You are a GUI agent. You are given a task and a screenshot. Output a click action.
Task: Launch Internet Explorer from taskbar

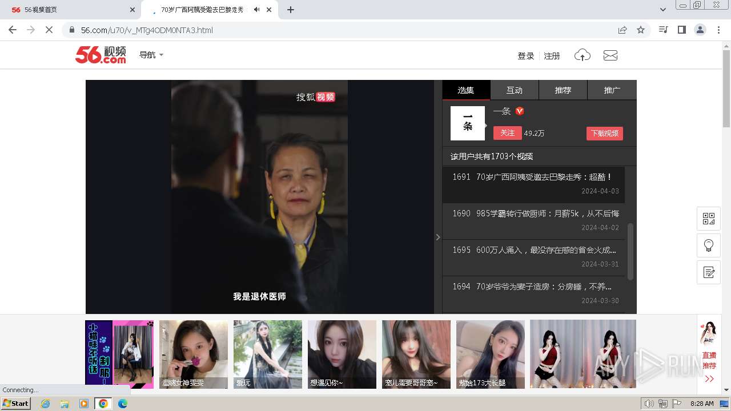pyautogui.click(x=46, y=404)
